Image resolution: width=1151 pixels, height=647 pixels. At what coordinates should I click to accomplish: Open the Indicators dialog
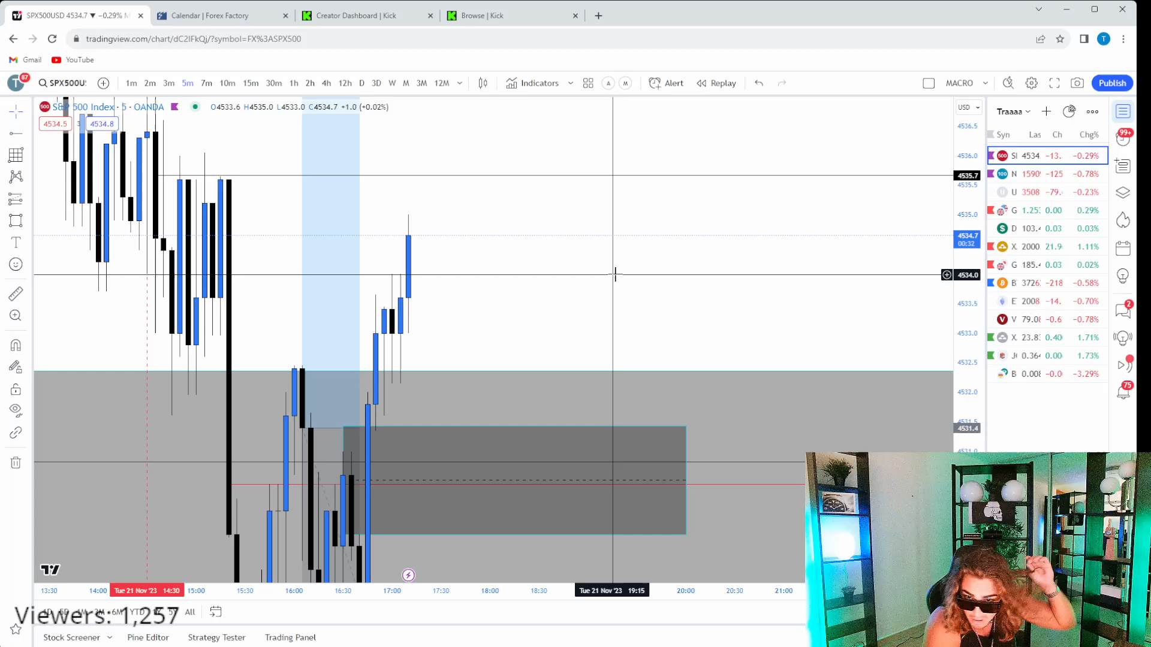532,83
